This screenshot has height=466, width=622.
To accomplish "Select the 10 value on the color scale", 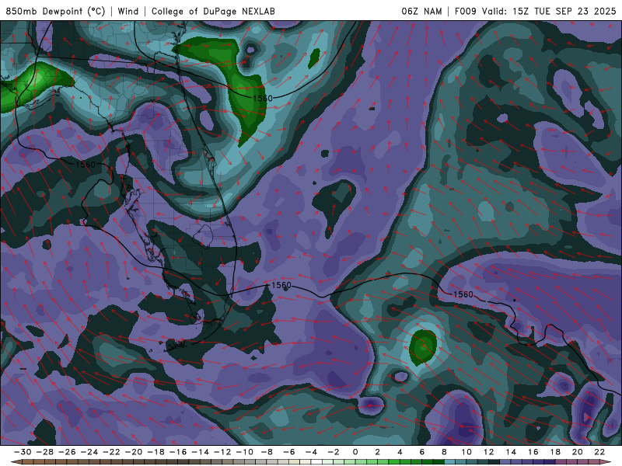I will click(x=466, y=452).
